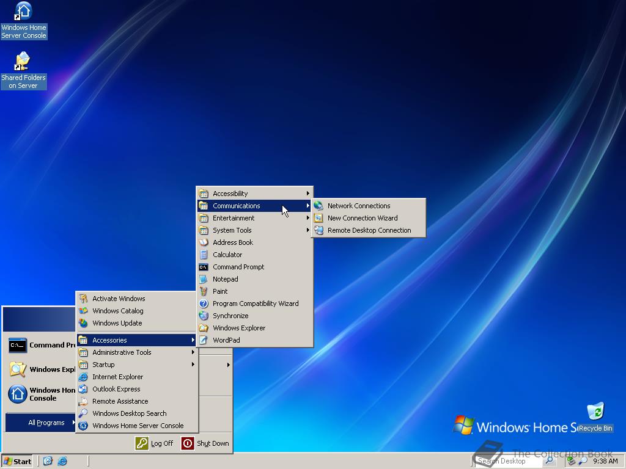Click the Network Connections globe icon
This screenshot has width=626, height=469.
[x=319, y=206]
